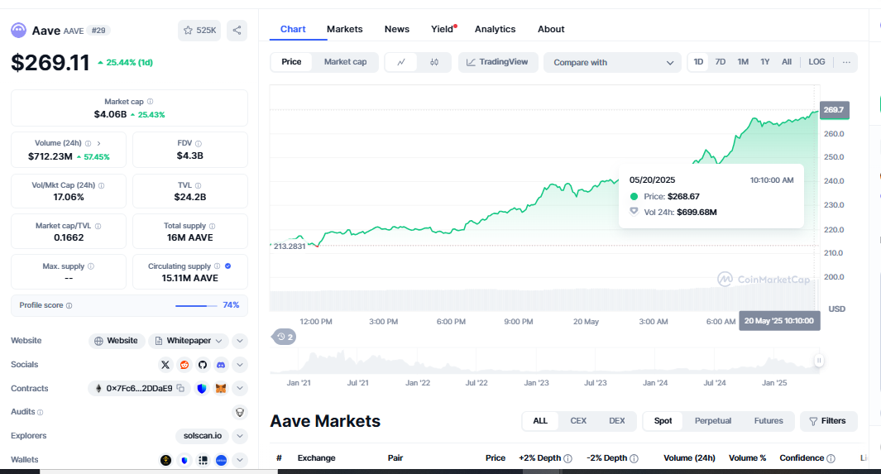Viewport: 881px width, 474px height.
Task: Open chart in TradingView
Action: 498,62
